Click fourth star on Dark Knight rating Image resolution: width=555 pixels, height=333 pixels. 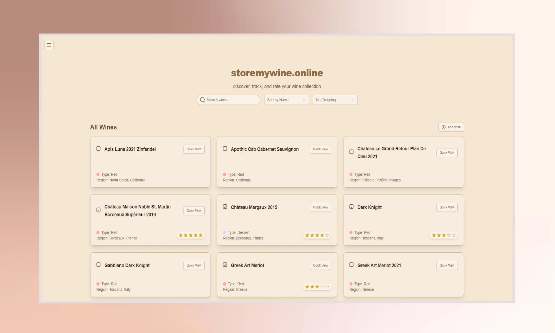[x=449, y=235]
